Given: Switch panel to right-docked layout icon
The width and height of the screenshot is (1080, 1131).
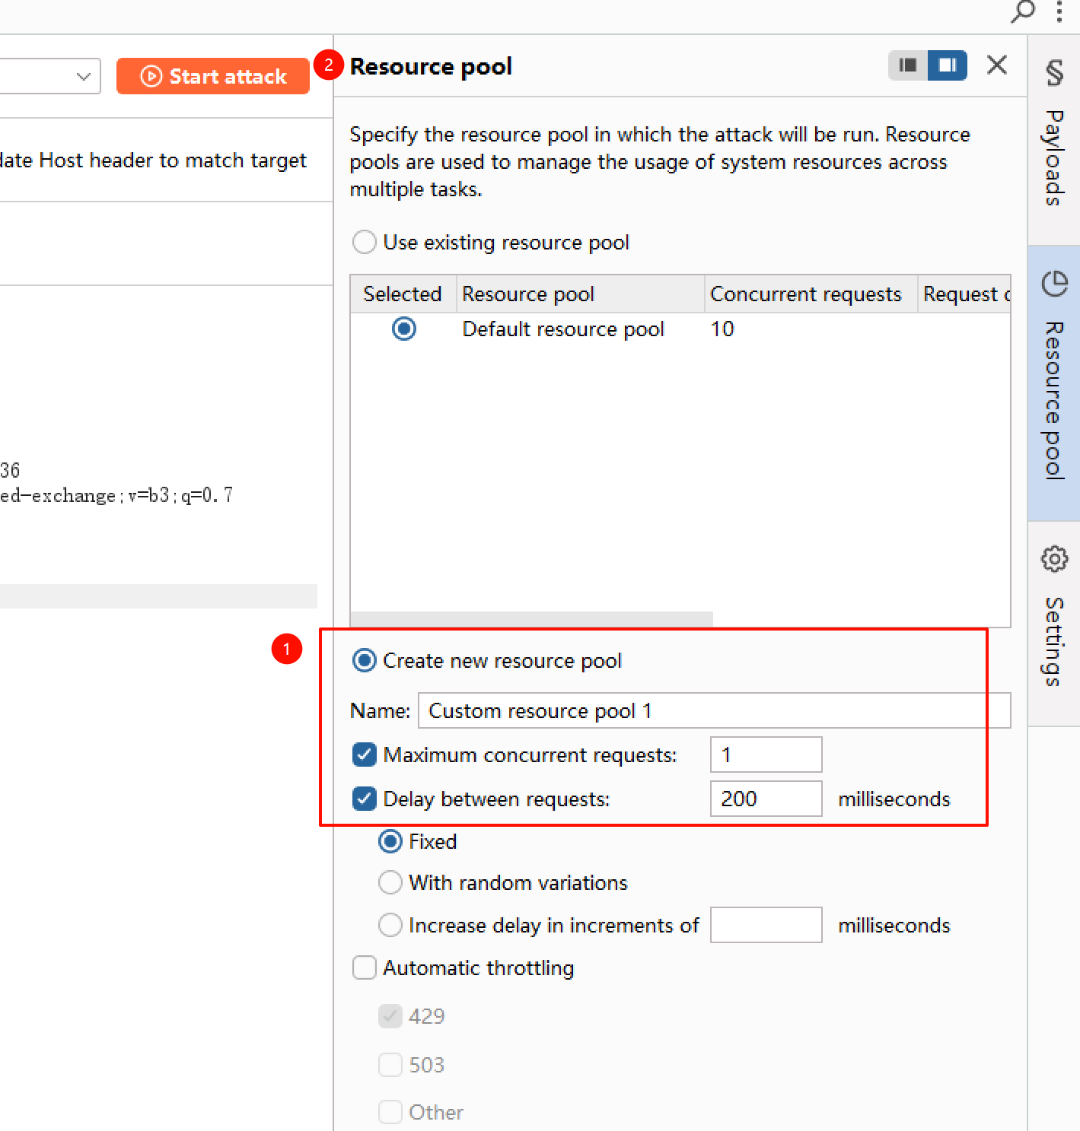Looking at the screenshot, I should [948, 65].
